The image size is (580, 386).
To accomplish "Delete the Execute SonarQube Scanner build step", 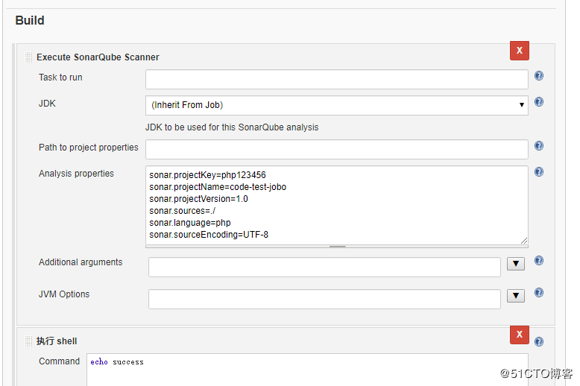I will pyautogui.click(x=519, y=51).
